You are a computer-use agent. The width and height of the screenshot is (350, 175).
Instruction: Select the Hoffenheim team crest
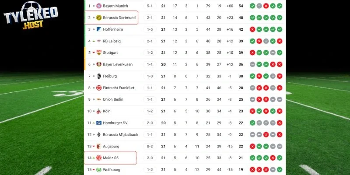(x=98, y=29)
